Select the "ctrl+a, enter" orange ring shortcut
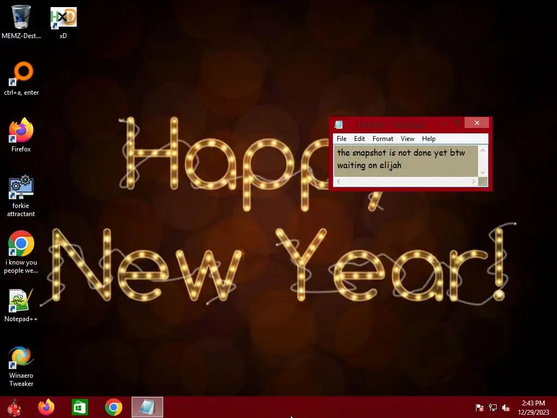Image resolution: width=557 pixels, height=418 pixels. click(x=21, y=78)
